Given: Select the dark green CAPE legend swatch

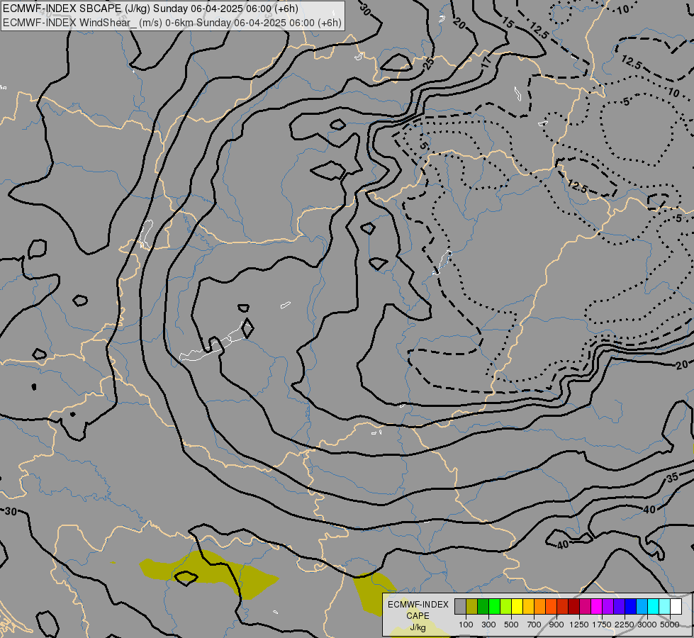Looking at the screenshot, I should click(x=483, y=607).
